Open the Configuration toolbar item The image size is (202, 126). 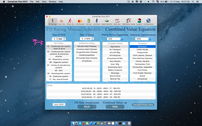(148, 22)
